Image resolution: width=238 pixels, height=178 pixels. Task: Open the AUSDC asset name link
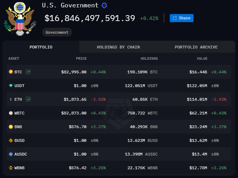[21, 154]
